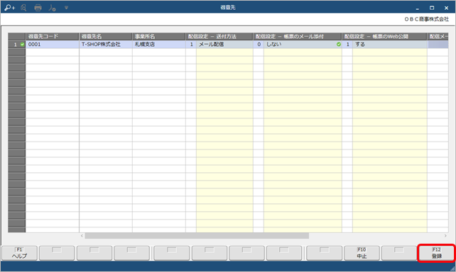This screenshot has width=456, height=272.
Task: Select the cell with code 0001
Action: tap(53, 45)
